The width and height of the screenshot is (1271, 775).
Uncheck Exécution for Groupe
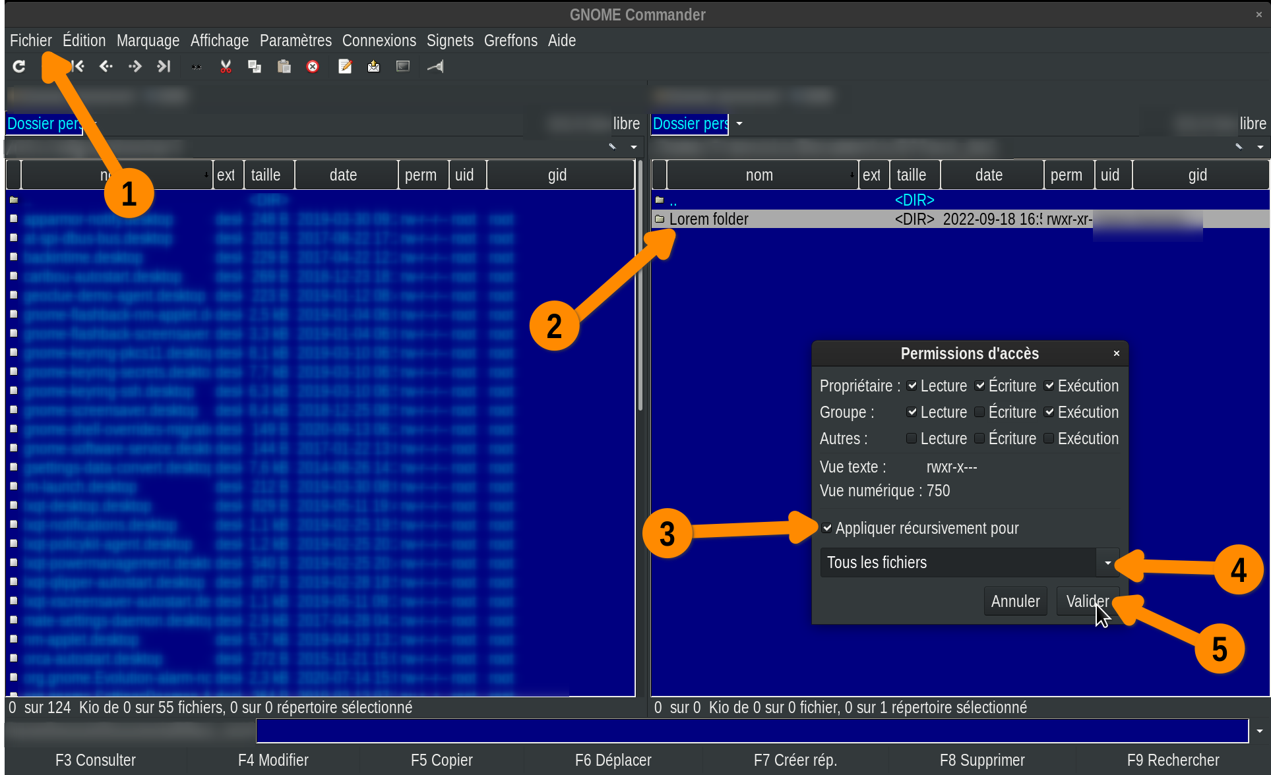pyautogui.click(x=1049, y=412)
